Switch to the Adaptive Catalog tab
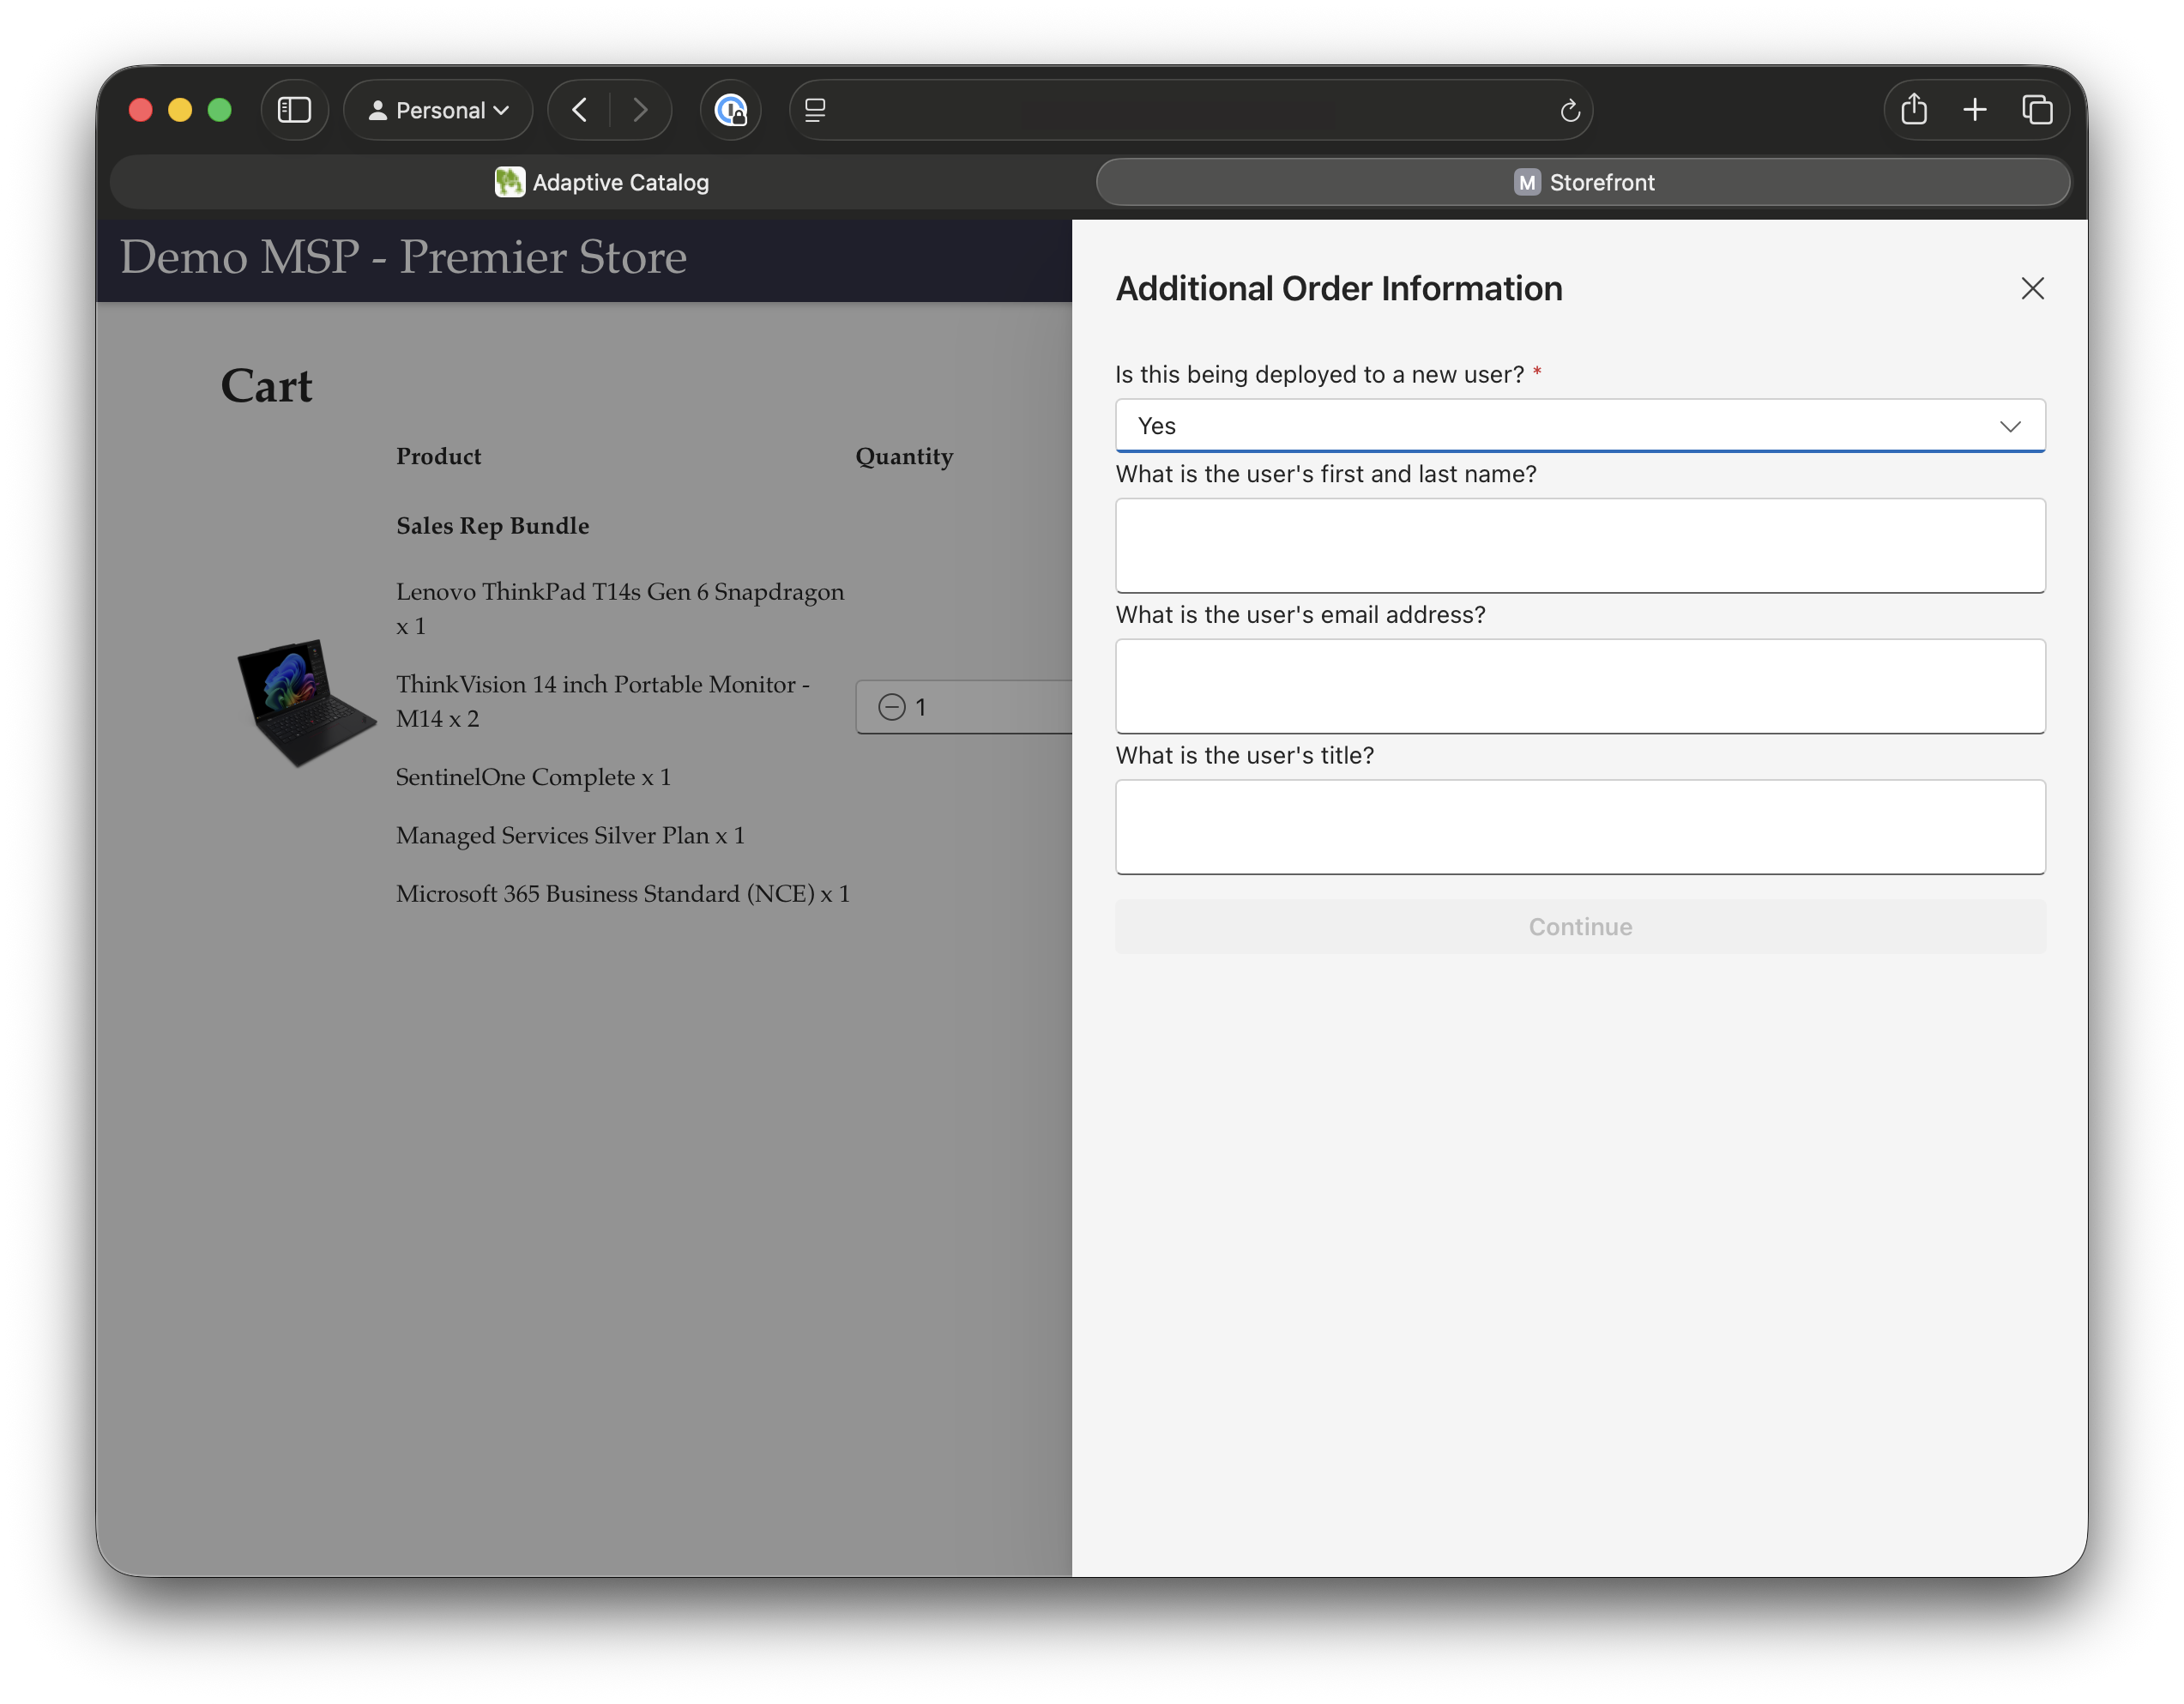2184x1704 pixels. [602, 182]
